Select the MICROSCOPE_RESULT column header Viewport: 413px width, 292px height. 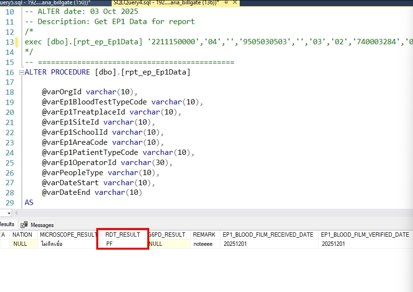[x=69, y=235]
